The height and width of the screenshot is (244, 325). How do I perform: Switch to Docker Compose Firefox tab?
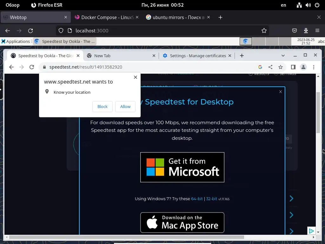pos(107,17)
